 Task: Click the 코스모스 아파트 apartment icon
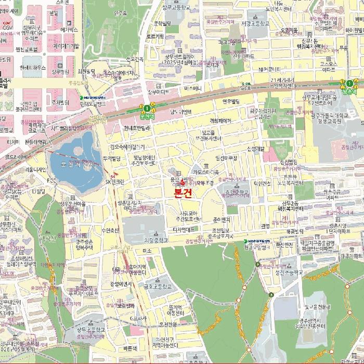tap(328, 57)
